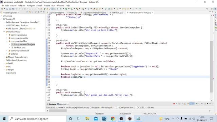Click the editor vertical scrollbar thumb
217x122 pixels.
(211, 66)
